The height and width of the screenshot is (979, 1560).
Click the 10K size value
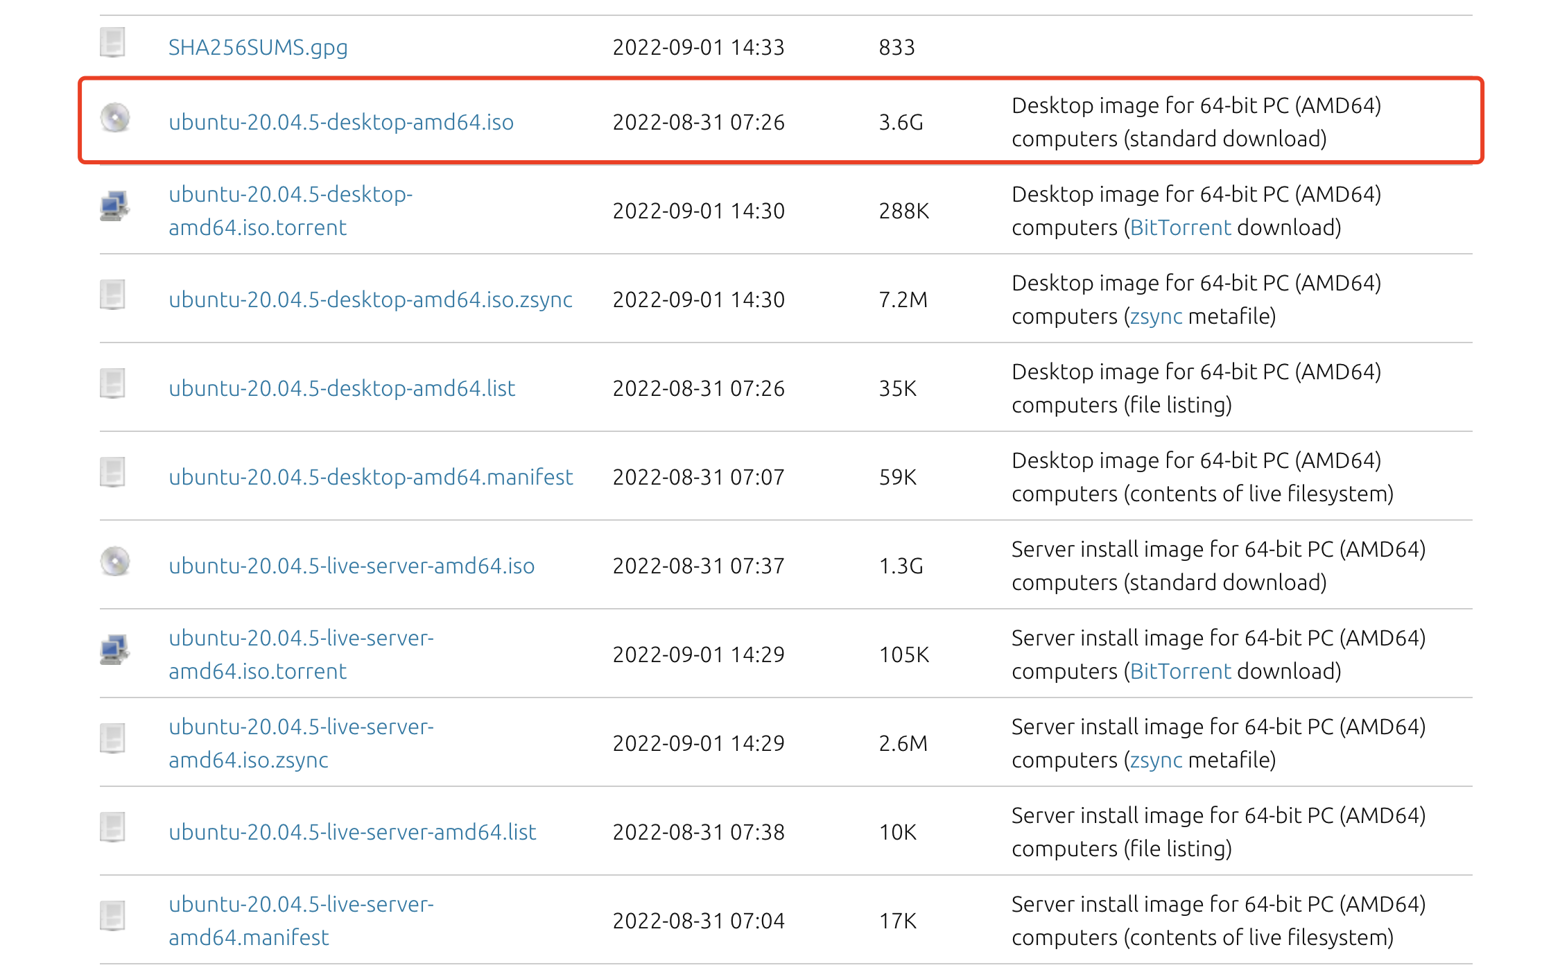[898, 832]
